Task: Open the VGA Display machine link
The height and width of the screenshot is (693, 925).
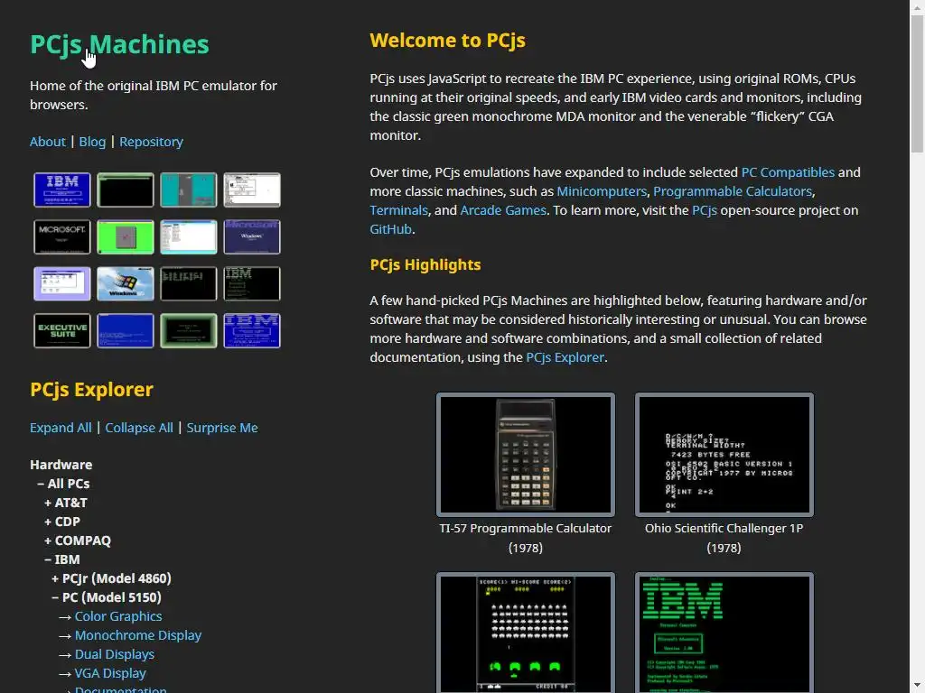Action: click(x=110, y=673)
